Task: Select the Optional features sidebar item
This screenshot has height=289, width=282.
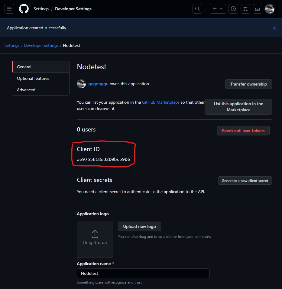Action: [41, 78]
